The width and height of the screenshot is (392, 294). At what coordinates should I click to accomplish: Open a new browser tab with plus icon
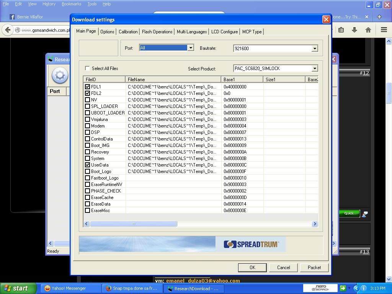click(379, 17)
